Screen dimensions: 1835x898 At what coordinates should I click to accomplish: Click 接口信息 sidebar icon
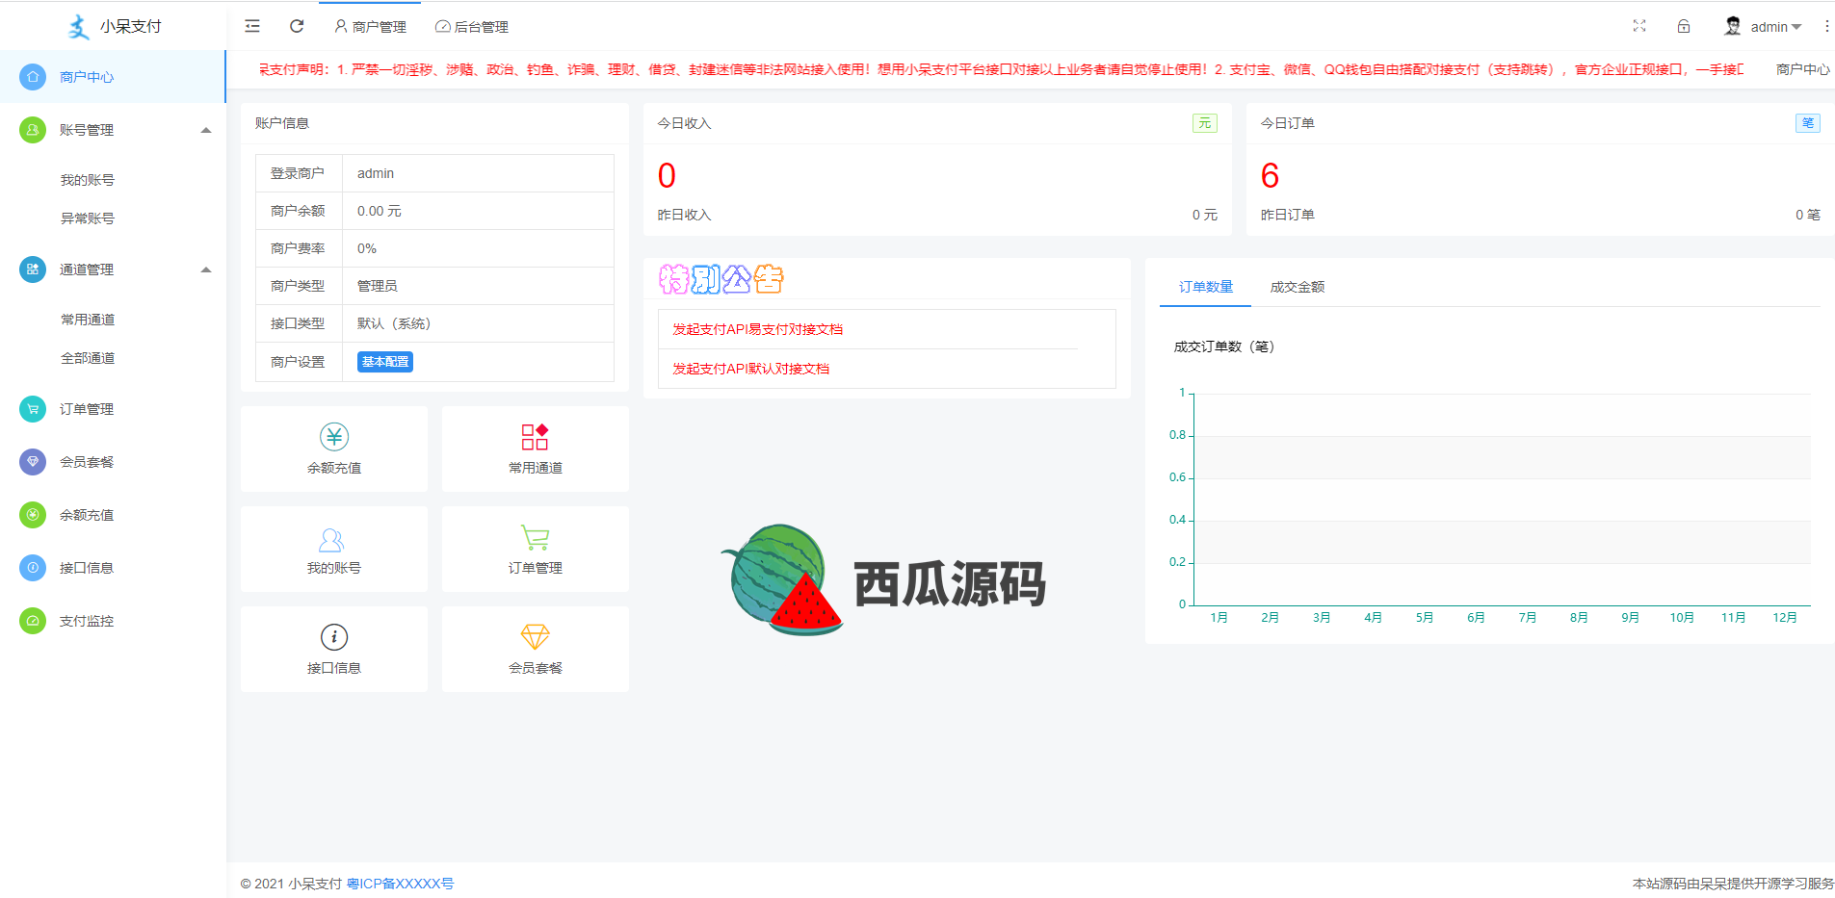33,568
